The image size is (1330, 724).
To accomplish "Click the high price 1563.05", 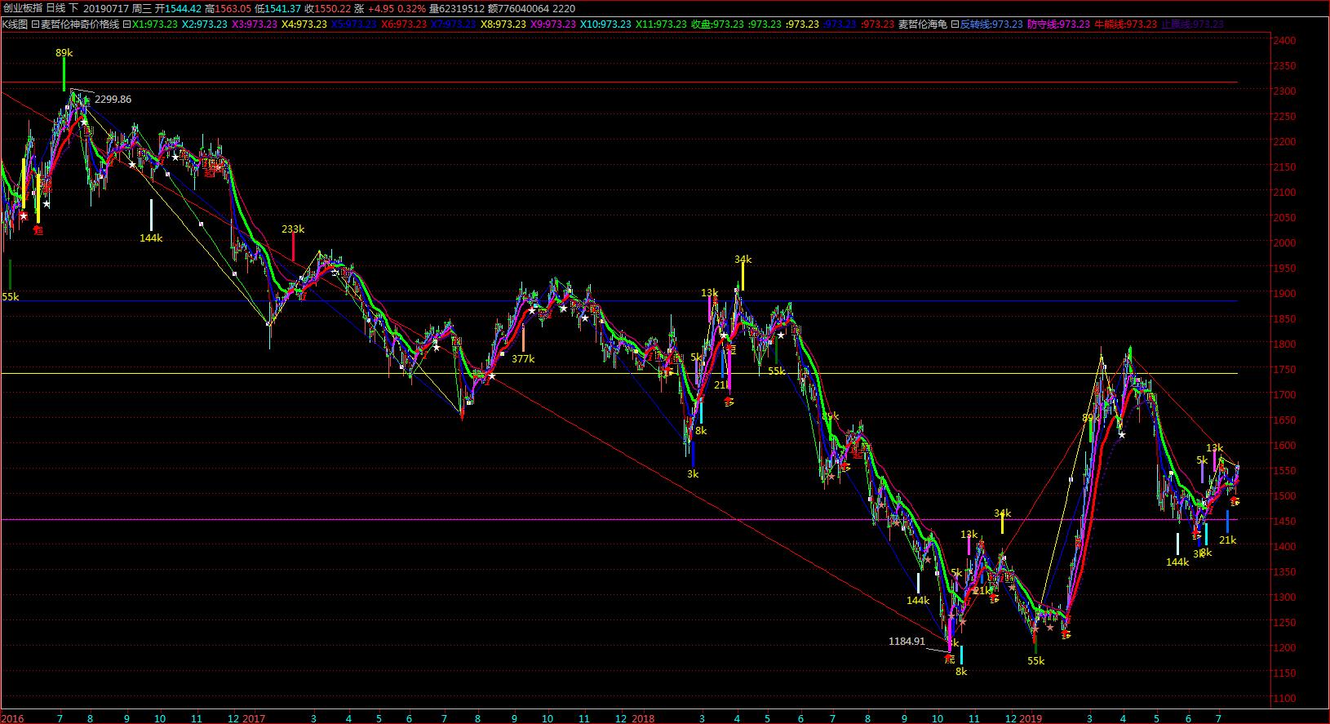I will coord(233,8).
